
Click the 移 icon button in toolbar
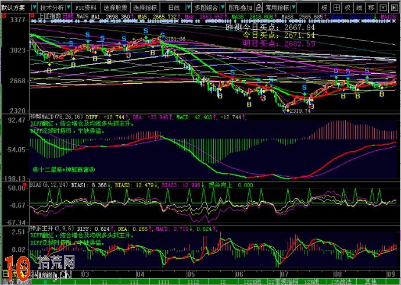pos(371,8)
